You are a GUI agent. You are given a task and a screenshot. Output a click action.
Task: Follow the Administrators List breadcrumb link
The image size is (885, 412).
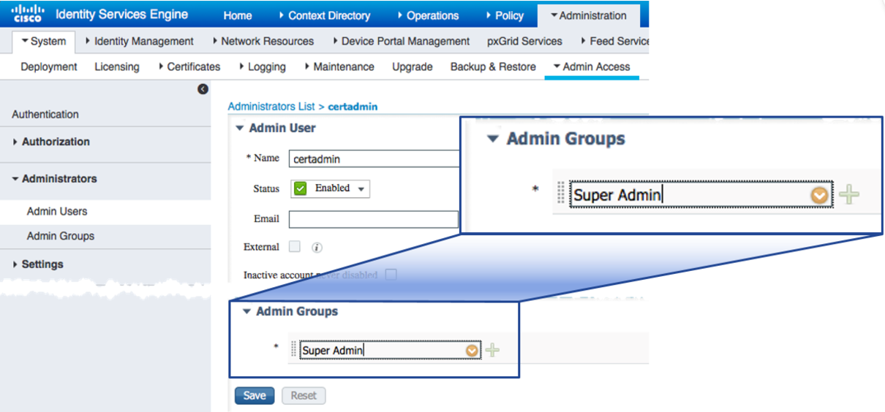point(271,107)
